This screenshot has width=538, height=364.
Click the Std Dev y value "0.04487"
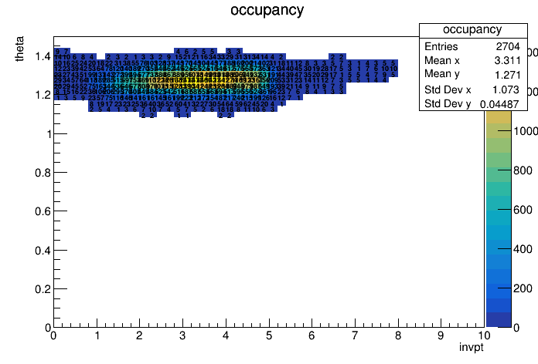tap(499, 104)
